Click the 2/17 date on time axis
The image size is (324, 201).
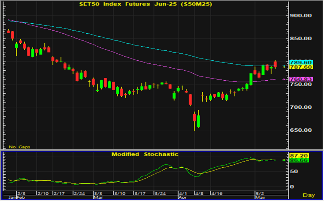click(x=59, y=193)
